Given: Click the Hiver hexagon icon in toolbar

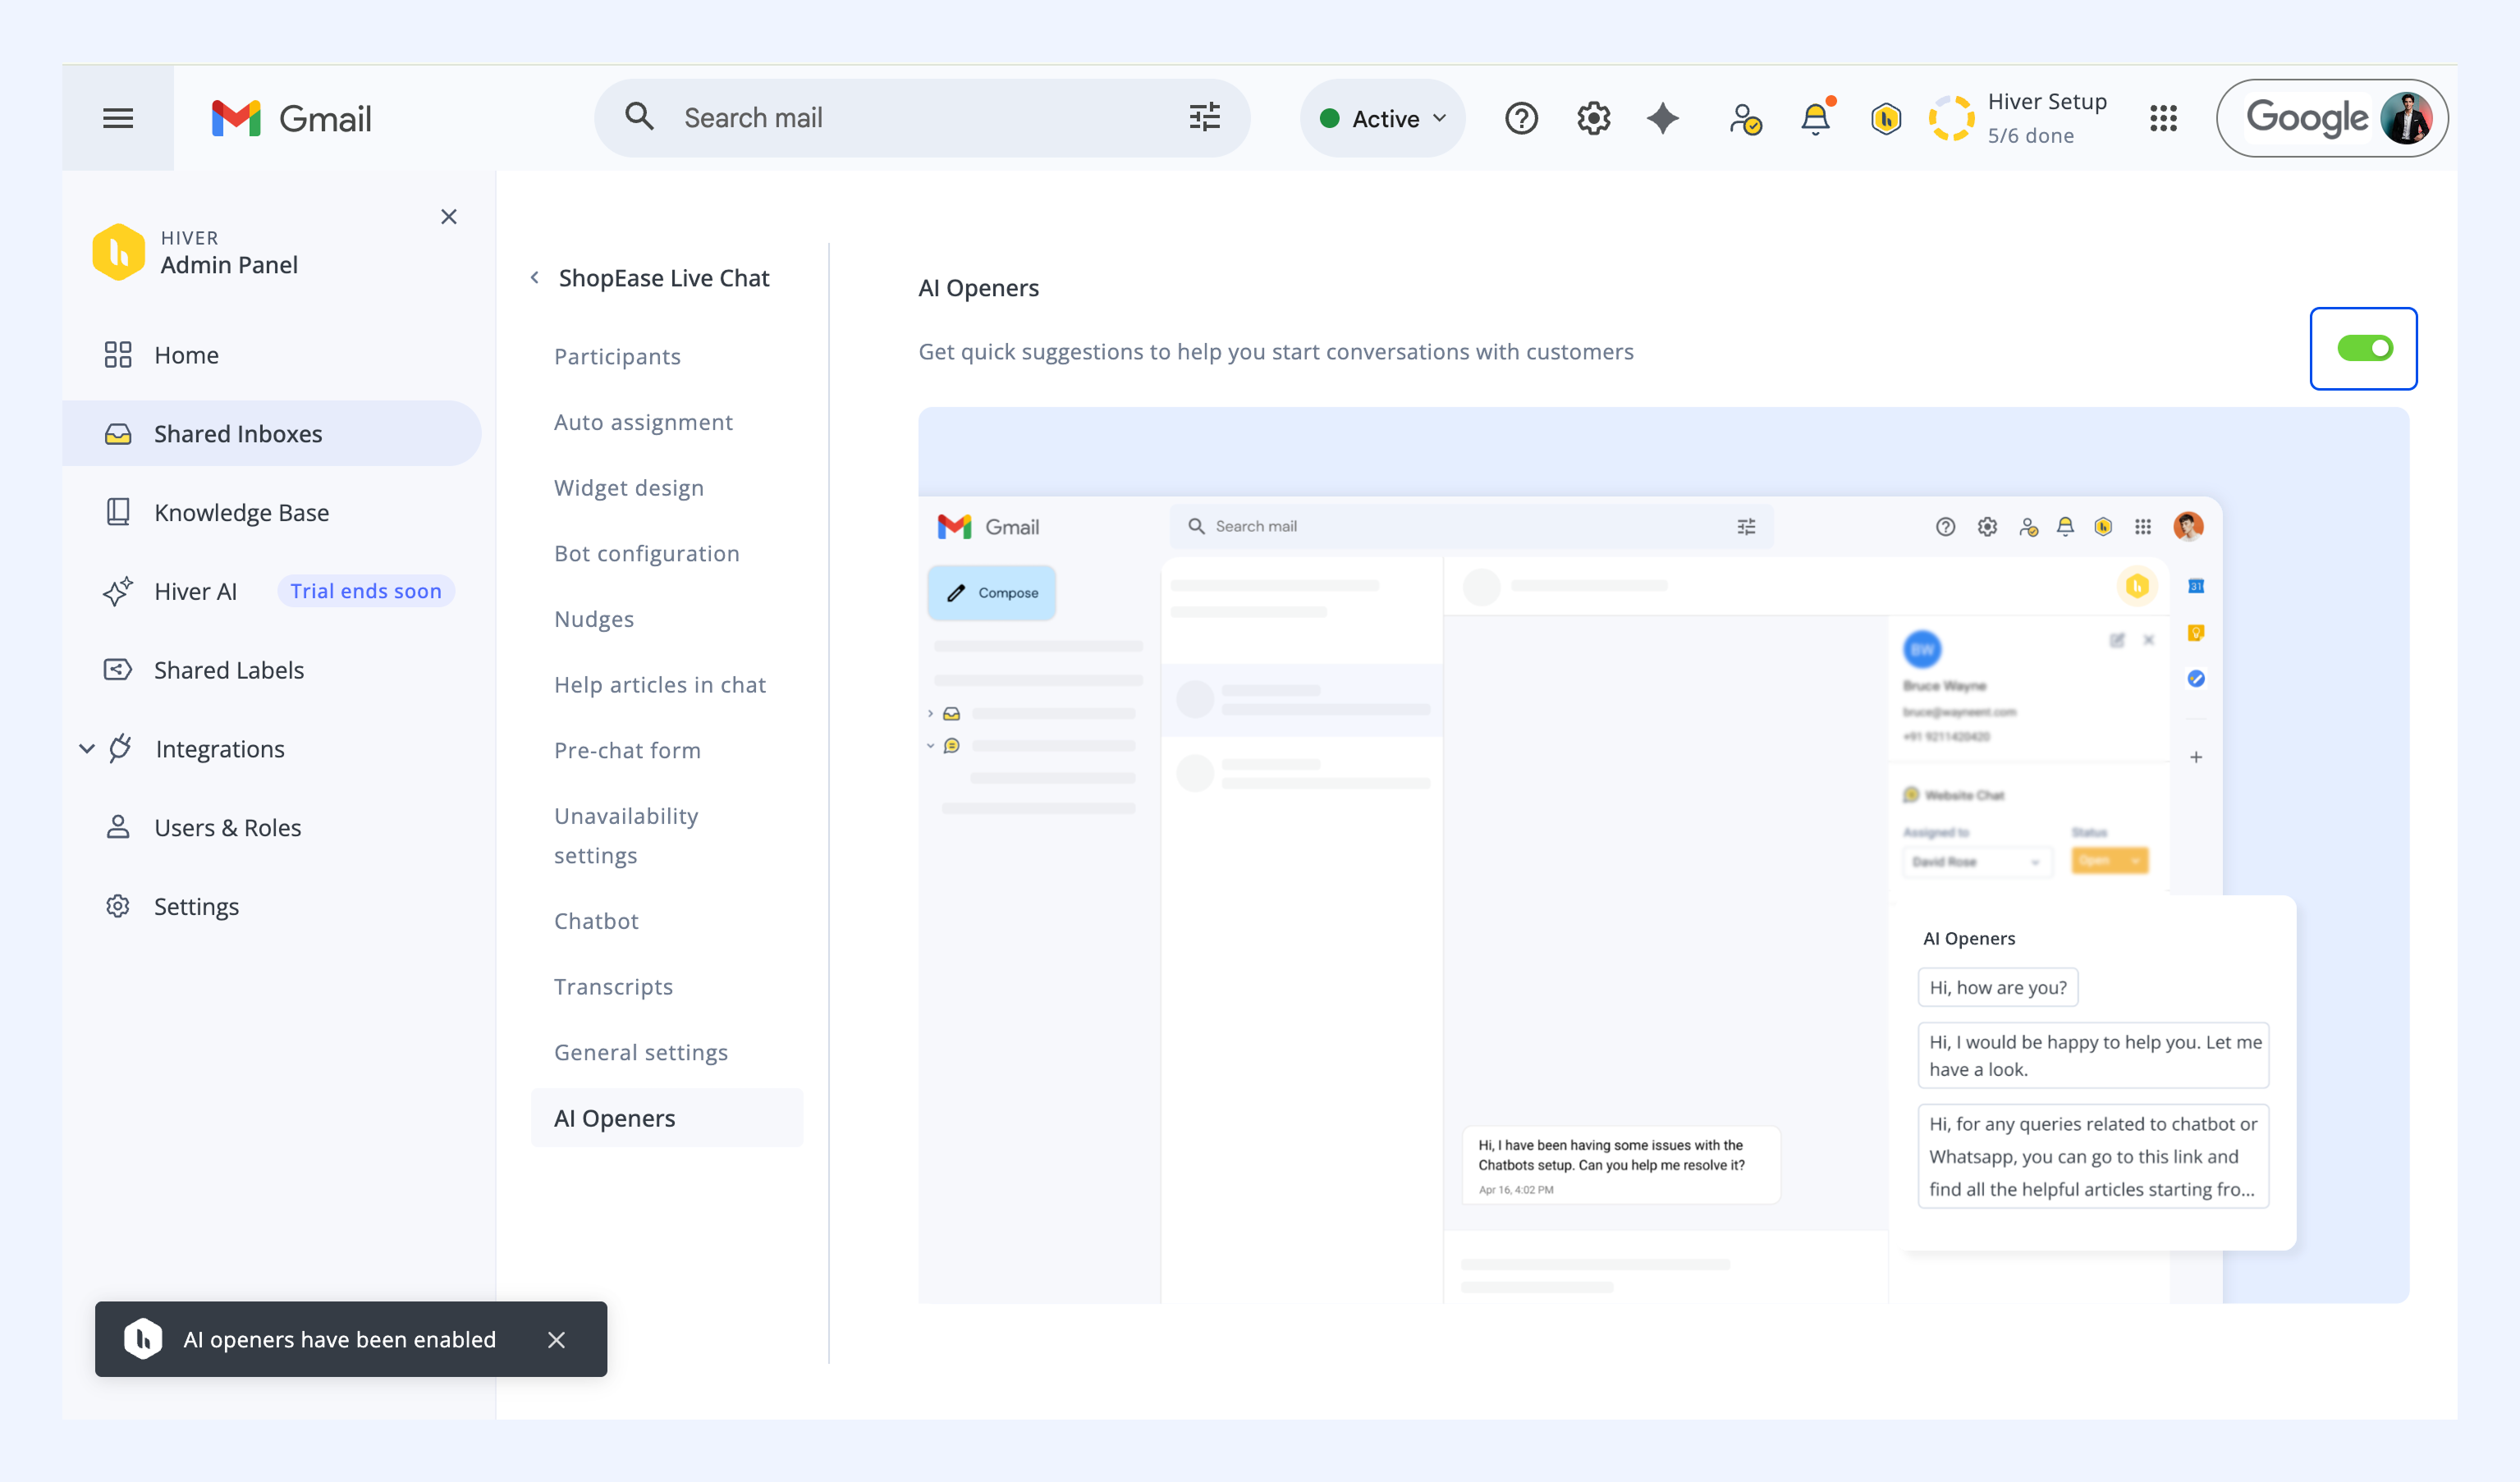Looking at the screenshot, I should [x=1886, y=118].
